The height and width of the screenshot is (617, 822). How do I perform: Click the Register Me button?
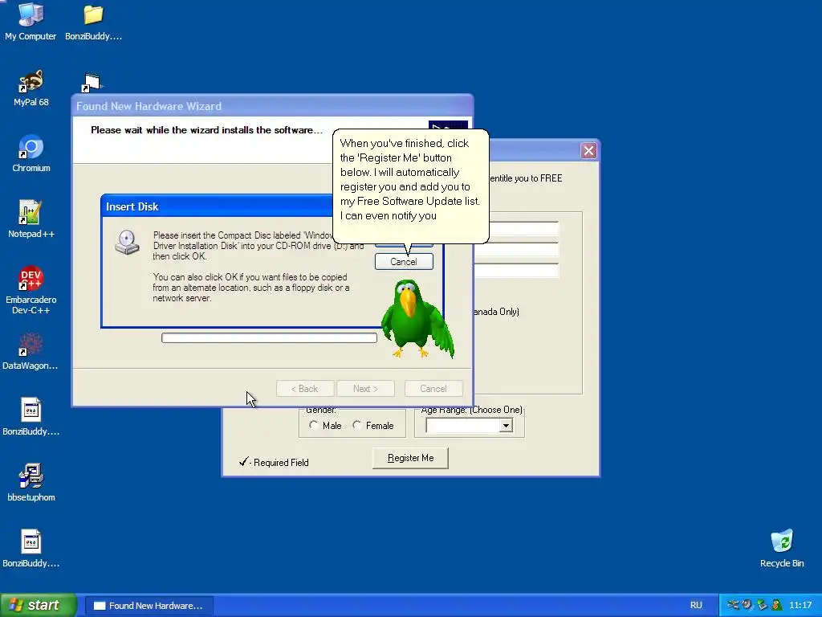click(x=410, y=458)
